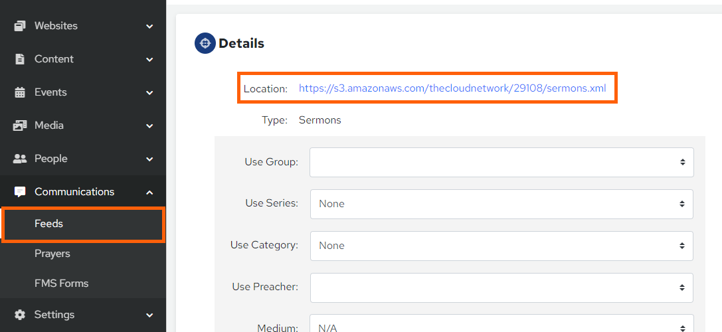
Task: Expand the Settings menu chevron
Action: (149, 315)
